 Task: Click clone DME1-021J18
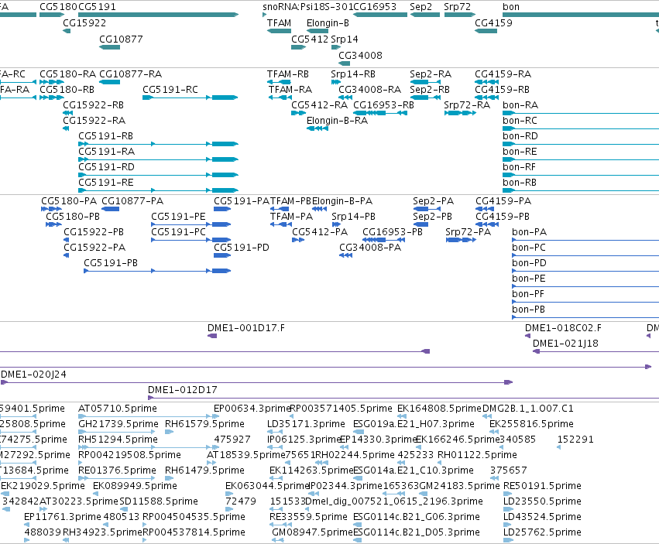click(596, 351)
